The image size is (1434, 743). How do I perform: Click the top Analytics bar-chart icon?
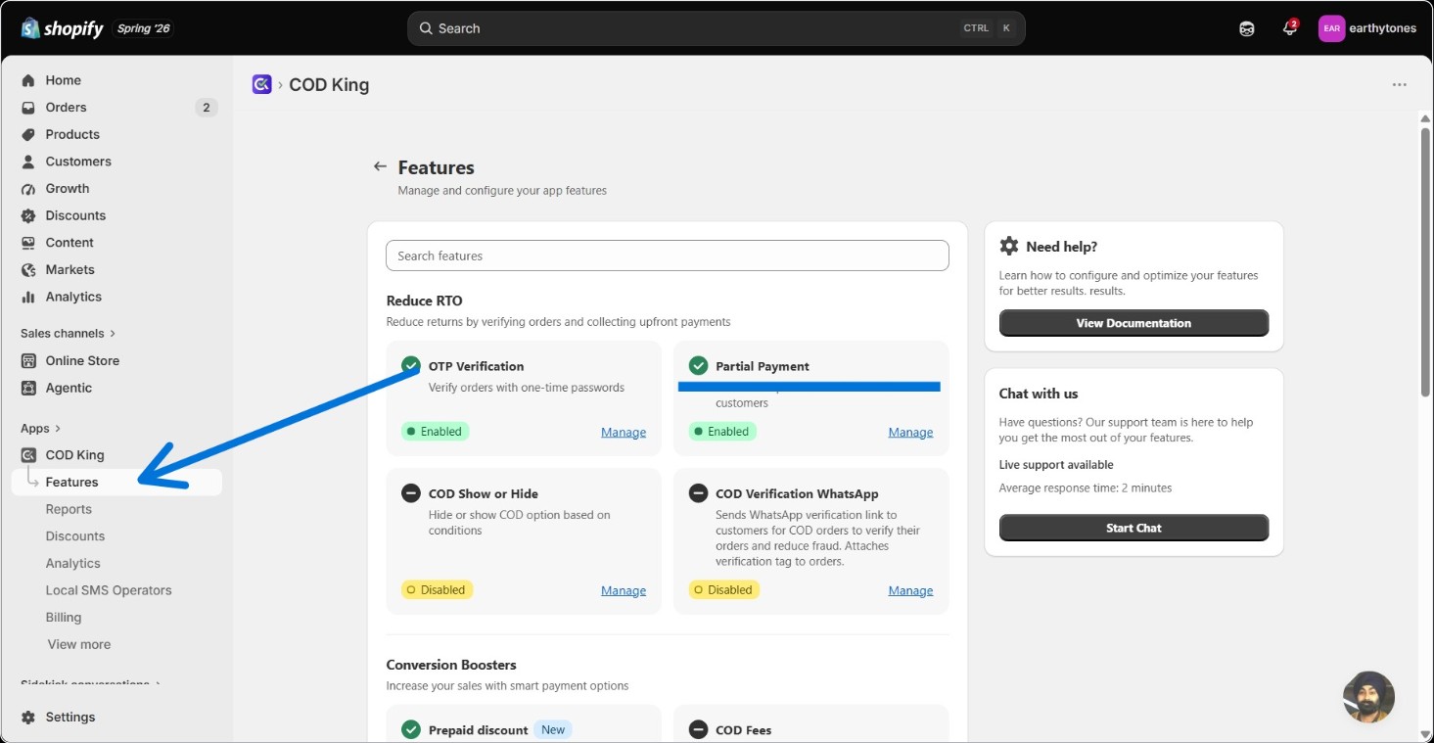tap(28, 297)
